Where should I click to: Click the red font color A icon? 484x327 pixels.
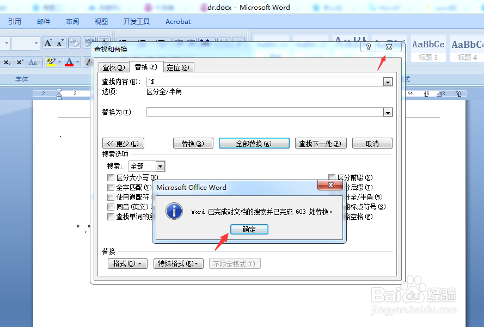pyautogui.click(x=70, y=62)
